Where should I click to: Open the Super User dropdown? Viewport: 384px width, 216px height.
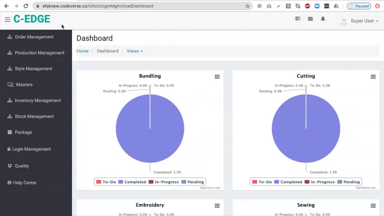[364, 21]
